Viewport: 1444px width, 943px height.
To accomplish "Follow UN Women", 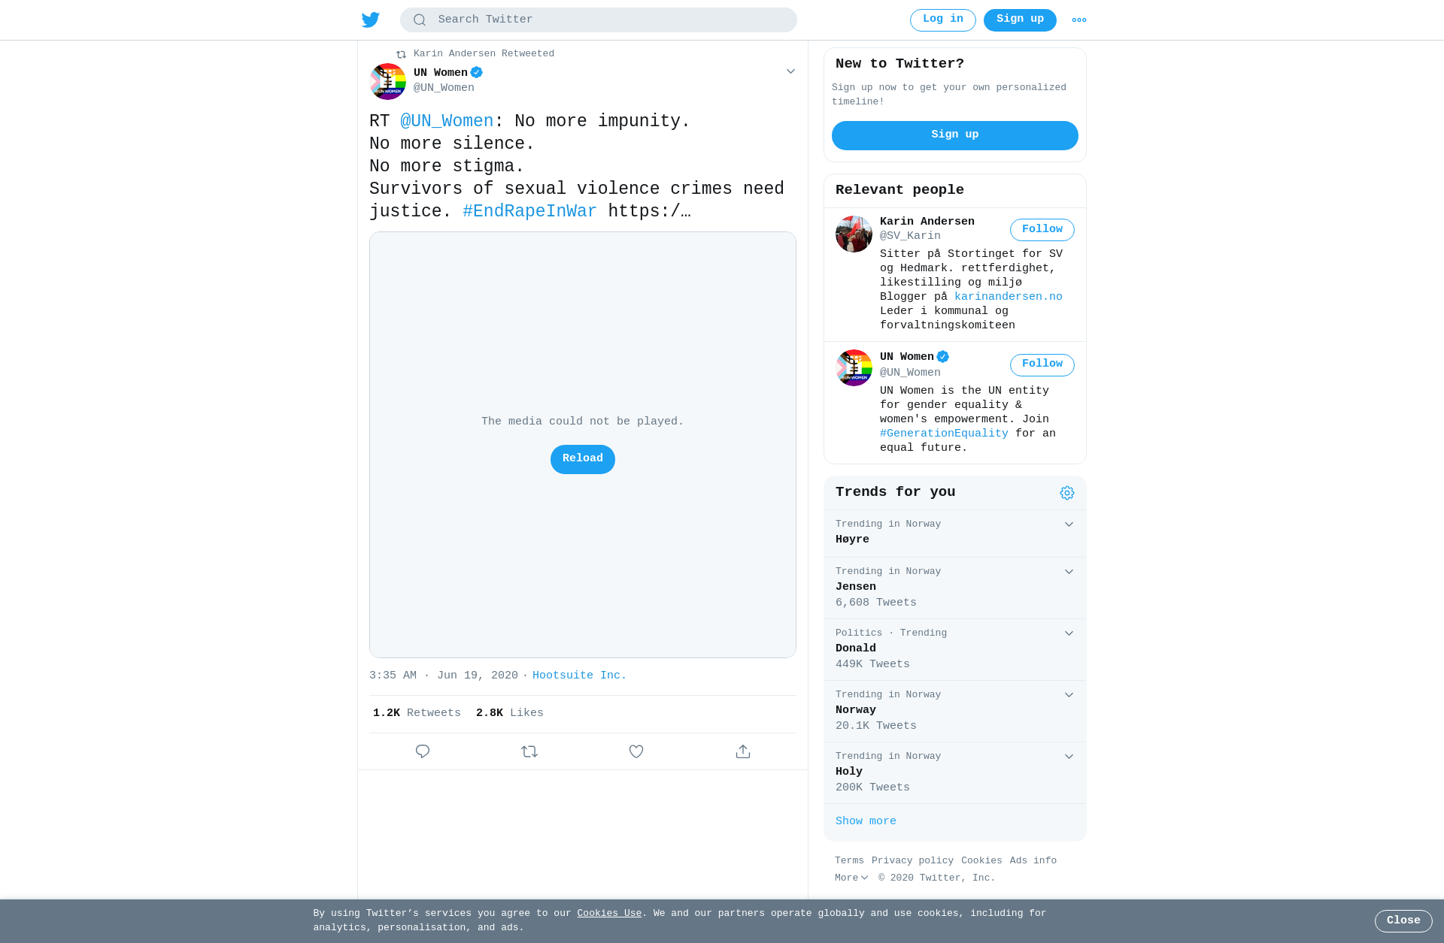I will tap(1042, 364).
